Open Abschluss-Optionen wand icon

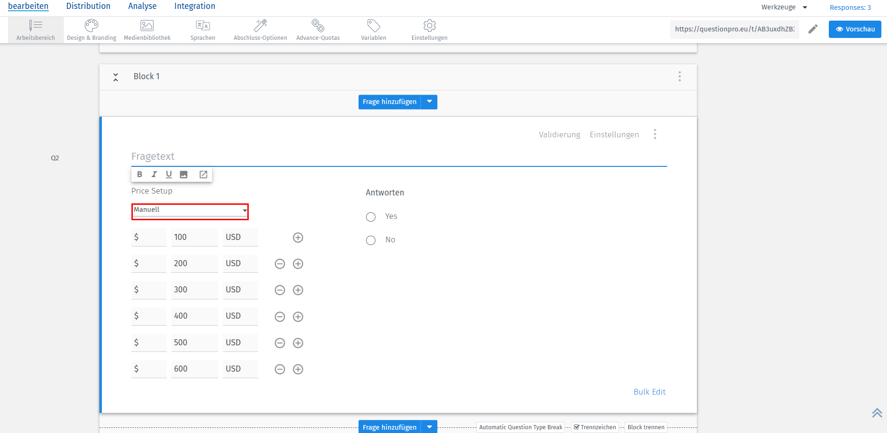[x=260, y=30]
